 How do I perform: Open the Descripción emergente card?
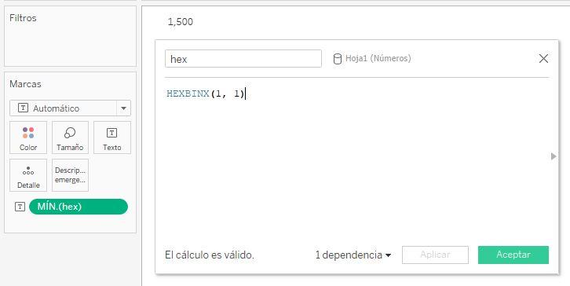click(x=70, y=175)
